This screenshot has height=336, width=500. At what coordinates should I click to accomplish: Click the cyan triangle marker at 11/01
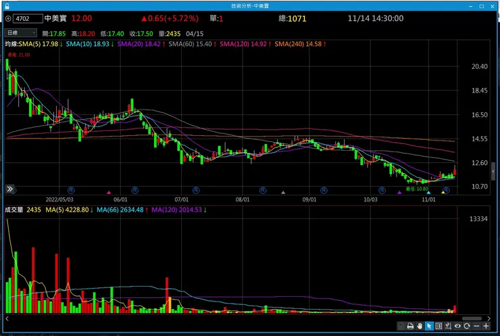coord(428,193)
